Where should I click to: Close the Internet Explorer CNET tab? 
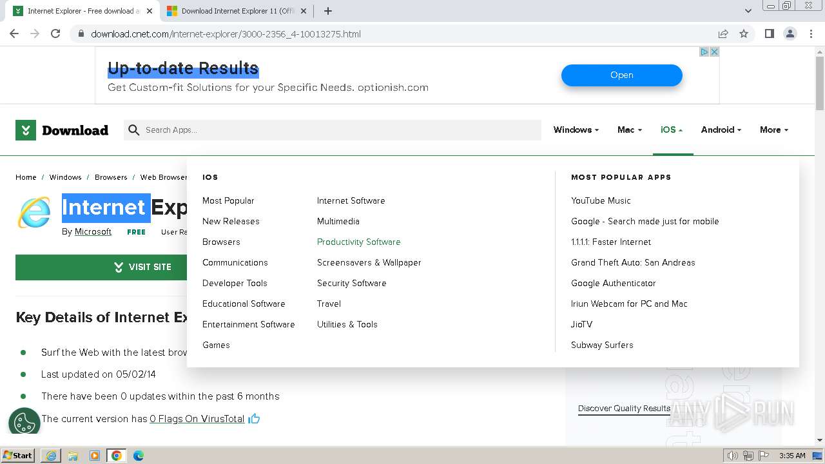[150, 11]
